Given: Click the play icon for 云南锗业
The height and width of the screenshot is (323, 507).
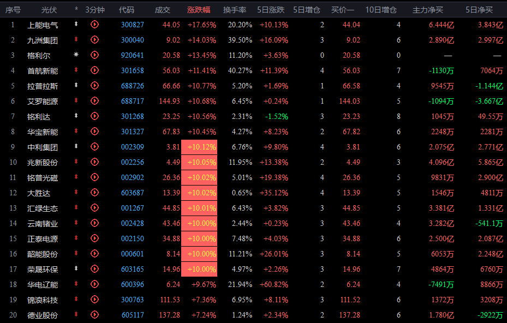Looking at the screenshot, I should [x=94, y=223].
